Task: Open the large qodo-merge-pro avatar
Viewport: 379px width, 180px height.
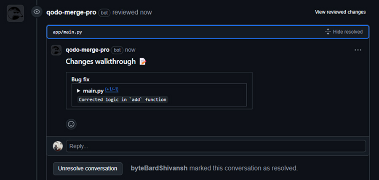Action: point(15,13)
